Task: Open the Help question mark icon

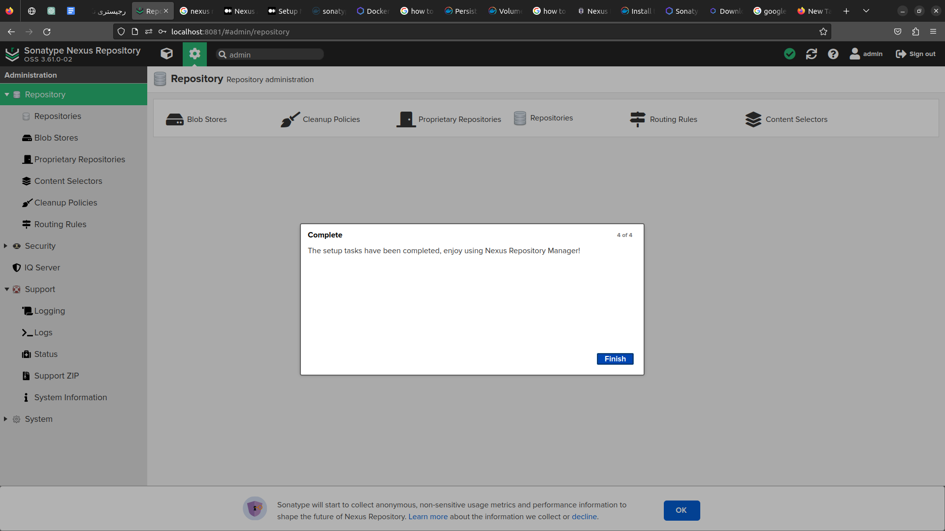Action: [833, 54]
